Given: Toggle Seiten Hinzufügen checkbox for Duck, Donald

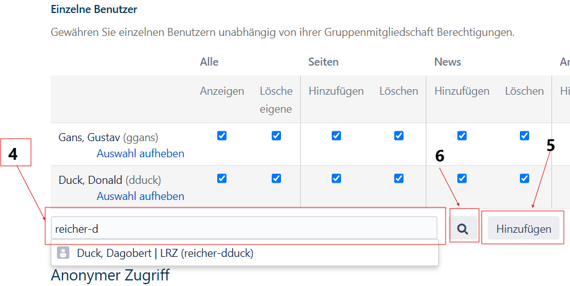Looking at the screenshot, I should tap(336, 178).
